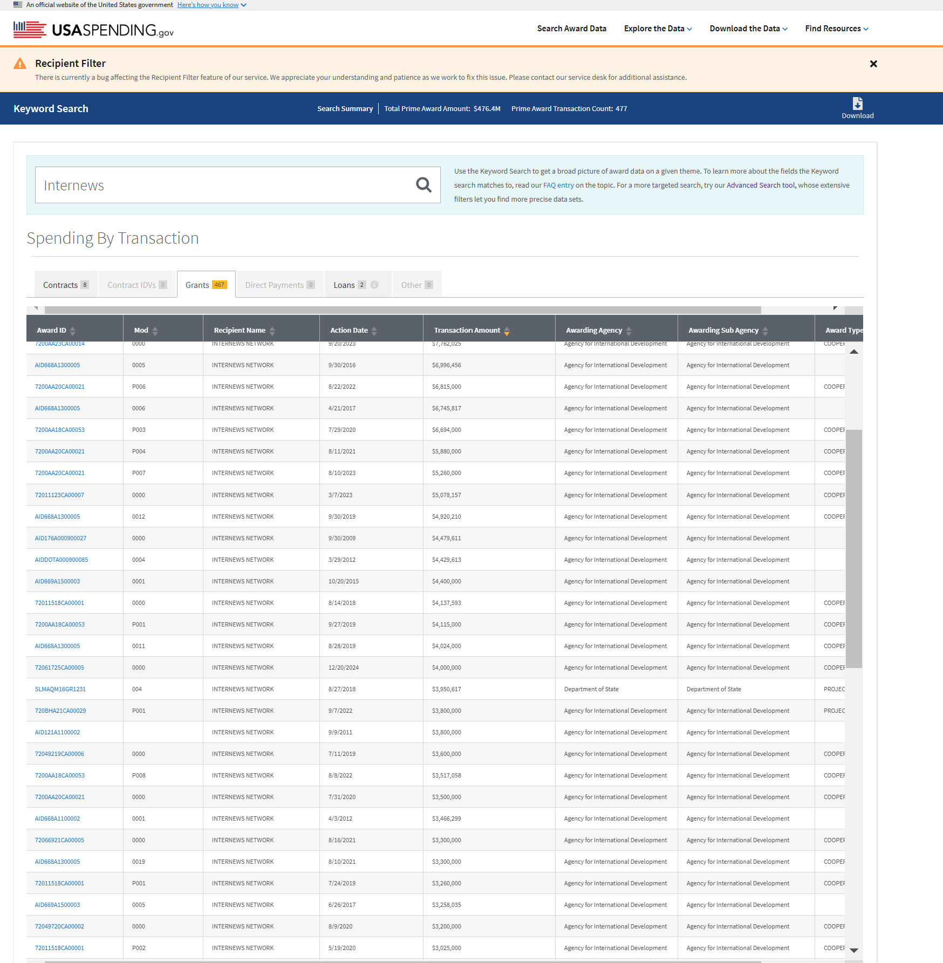Open award 72061725CA00005
This screenshot has width=943, height=963.
click(x=59, y=668)
